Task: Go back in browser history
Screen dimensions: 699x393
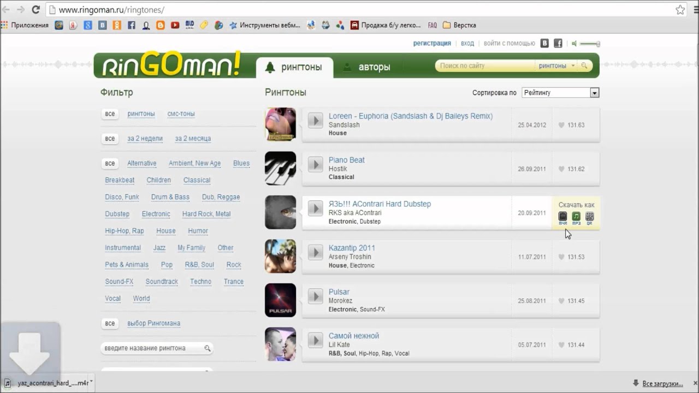Action: [7, 9]
